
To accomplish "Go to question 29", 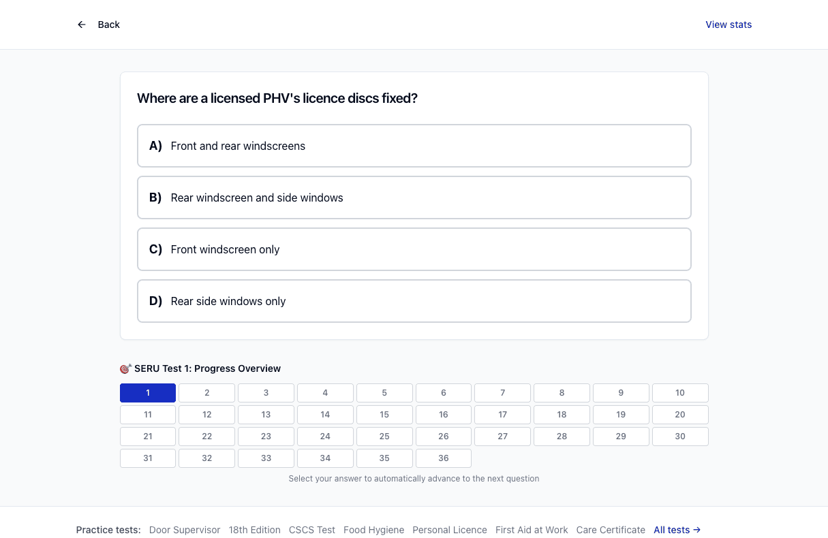I will (x=621, y=437).
